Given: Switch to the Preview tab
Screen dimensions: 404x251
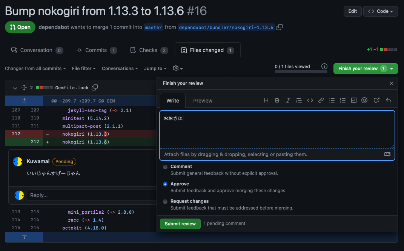Looking at the screenshot, I should click(x=203, y=101).
